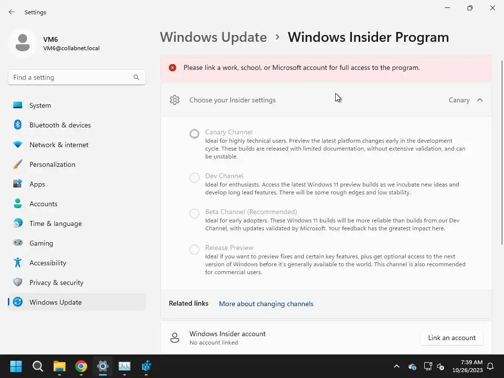Open the Start menu from taskbar
The width and height of the screenshot is (504, 378).
coord(16,366)
